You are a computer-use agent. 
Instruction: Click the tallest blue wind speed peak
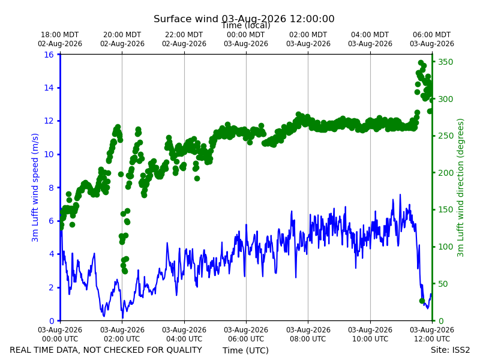[400, 194]
